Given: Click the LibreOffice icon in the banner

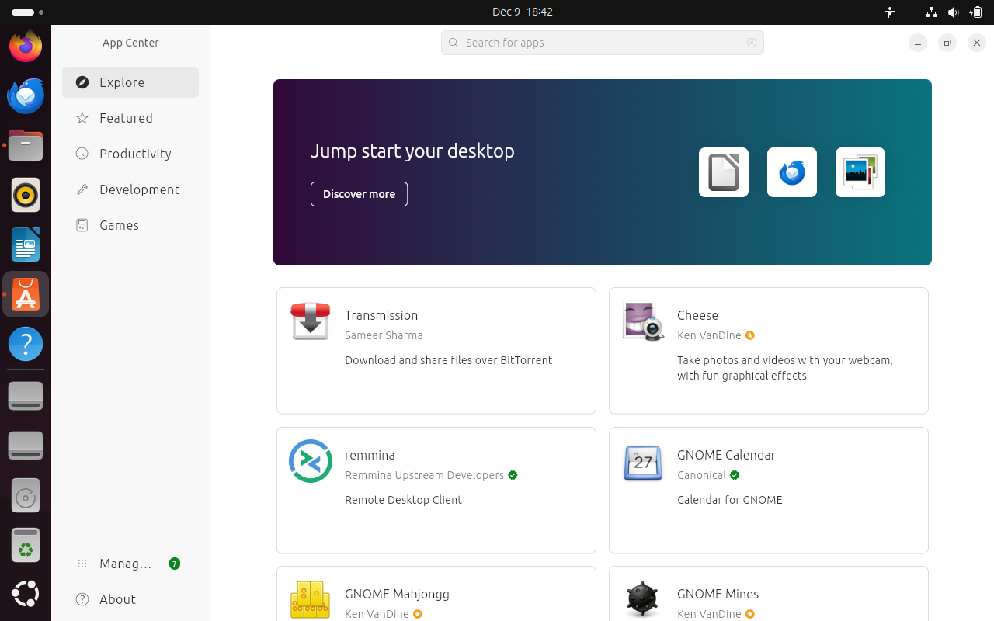Looking at the screenshot, I should pyautogui.click(x=723, y=172).
